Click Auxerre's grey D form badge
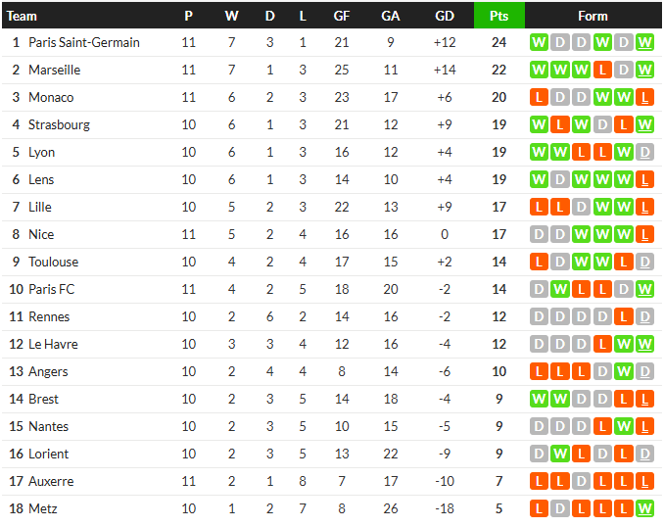The image size is (664, 527). click(x=581, y=481)
